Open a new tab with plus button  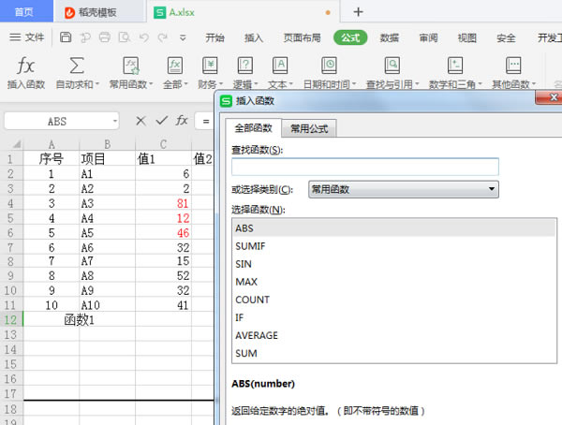[358, 11]
